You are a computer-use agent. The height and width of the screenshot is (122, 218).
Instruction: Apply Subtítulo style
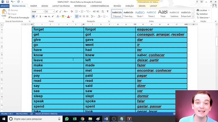(174, 14)
